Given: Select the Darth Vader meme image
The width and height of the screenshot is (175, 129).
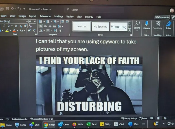Looking at the screenshot, I should click(x=89, y=85).
